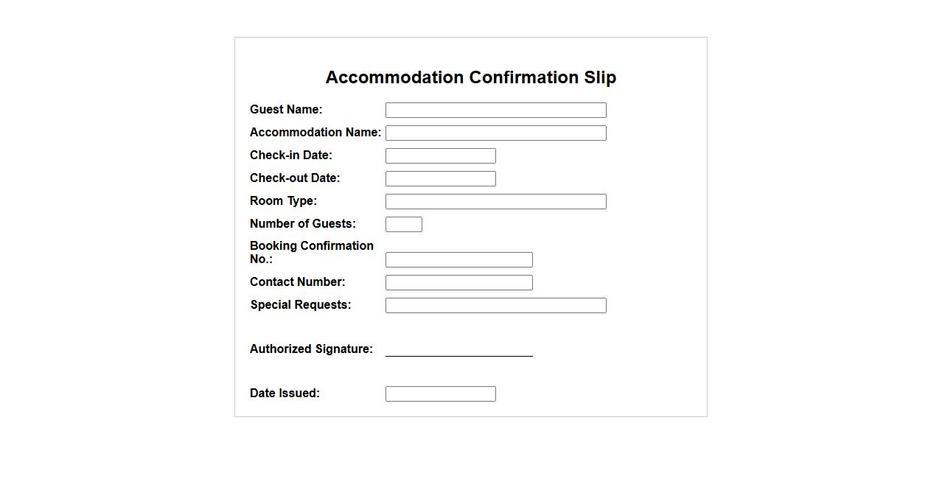Focus the Room Type input box
Viewport: 942px width, 479px height.
tap(495, 202)
